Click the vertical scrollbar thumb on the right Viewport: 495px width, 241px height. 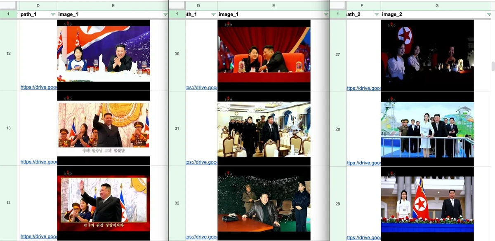493,66
